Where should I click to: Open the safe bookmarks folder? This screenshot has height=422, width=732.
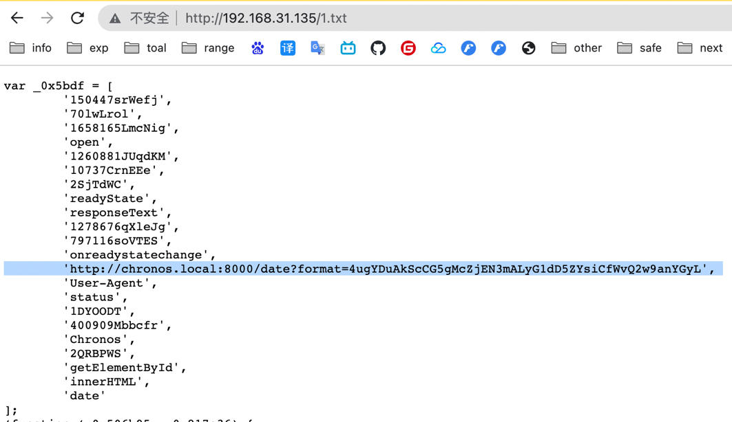point(639,48)
